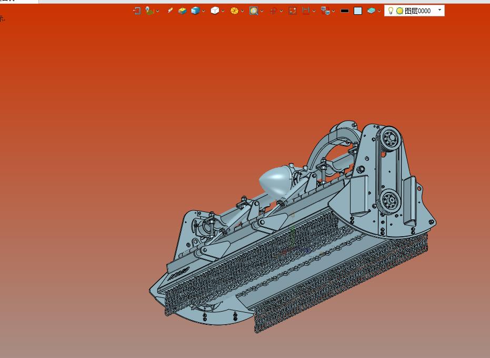The image size is (490, 358).
Task: Expand the teal layer icon dropdown
Action: point(379,11)
